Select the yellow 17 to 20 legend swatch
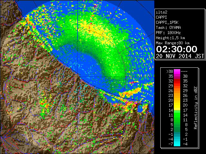Viewport: 206px width, 154px height. pos(177,105)
